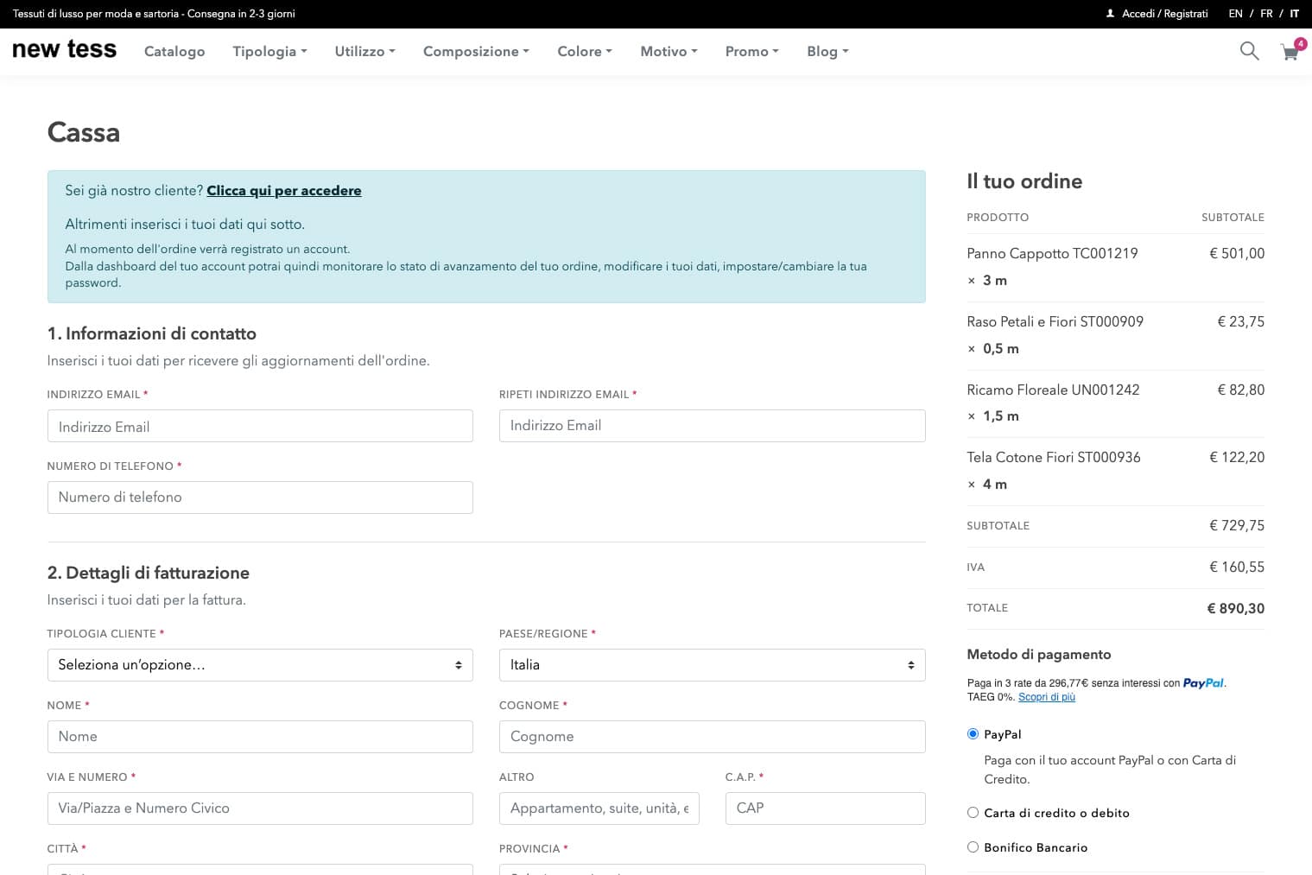
Task: Go to the Catalogo page
Action: pyautogui.click(x=174, y=52)
